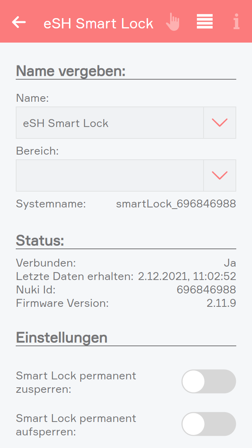Enable Smart Lock permanent zusperren switch
Image resolution: width=252 pixels, height=448 pixels.
click(209, 381)
